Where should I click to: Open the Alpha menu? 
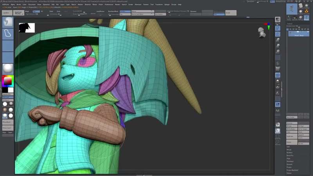pos(13,4)
